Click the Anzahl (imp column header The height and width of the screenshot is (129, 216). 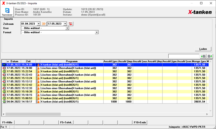[125, 61]
